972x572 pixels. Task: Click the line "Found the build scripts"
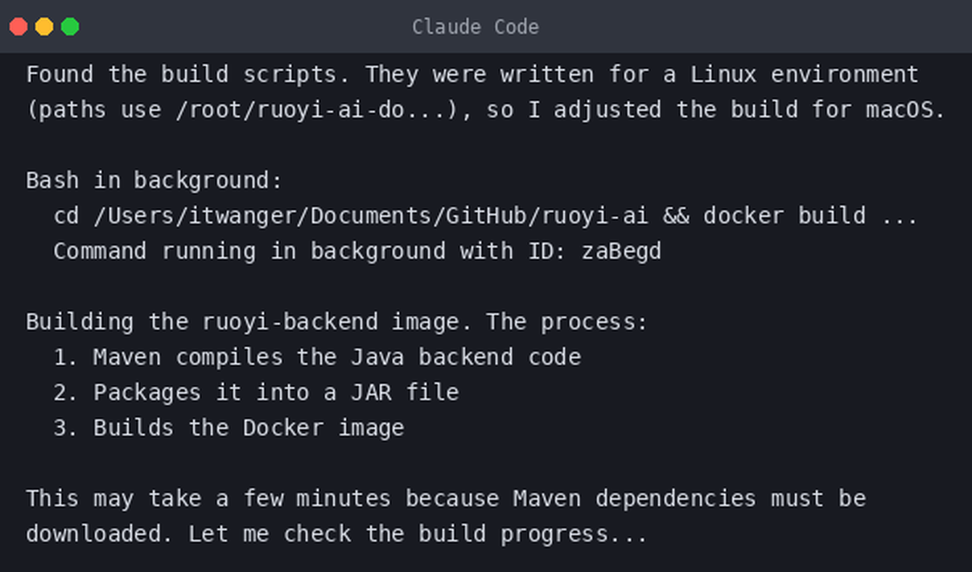pos(472,75)
